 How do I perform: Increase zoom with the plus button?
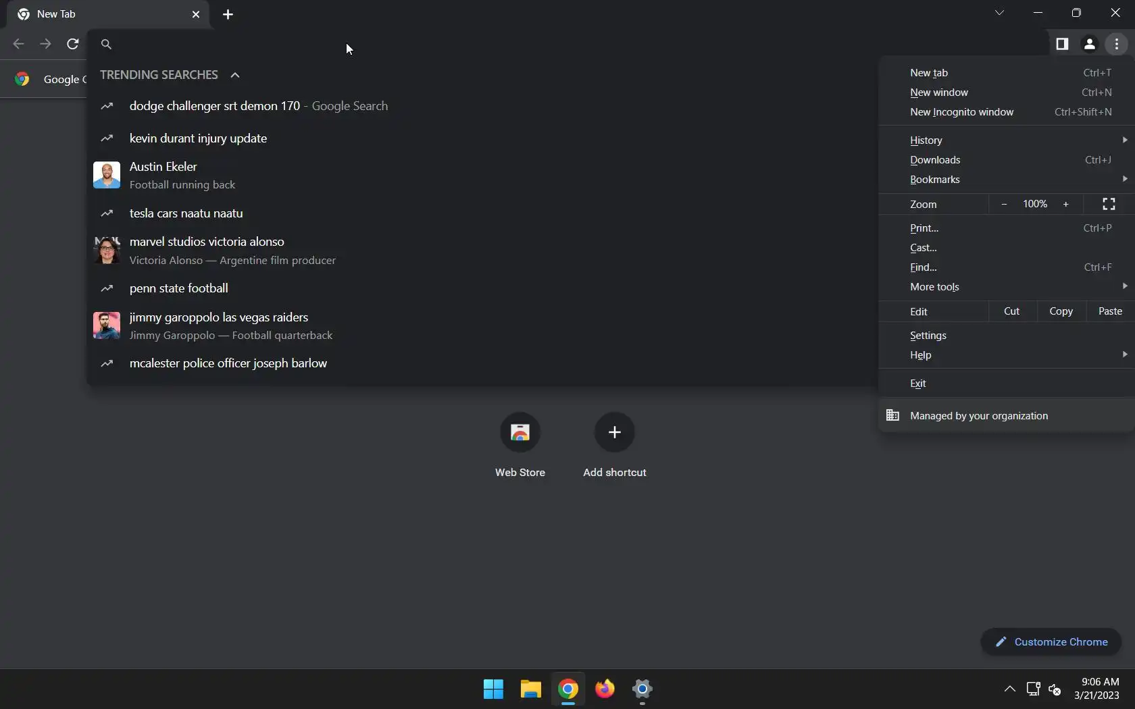tap(1066, 204)
